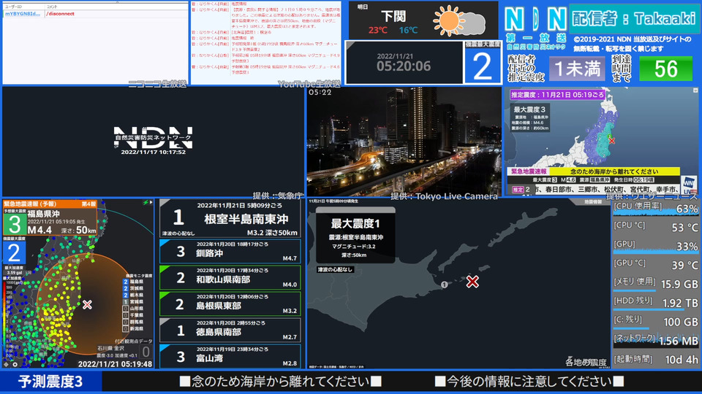The width and height of the screenshot is (702, 394).
Task: Click the green lightning bolt icon on the seismic map
Action: (146, 202)
